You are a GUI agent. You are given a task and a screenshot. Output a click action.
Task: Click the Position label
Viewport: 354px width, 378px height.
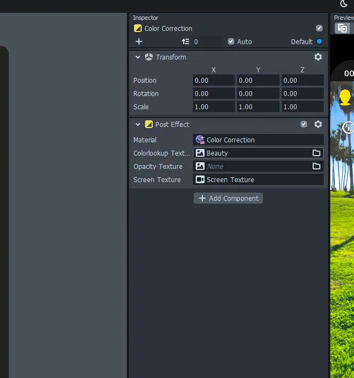(x=145, y=80)
